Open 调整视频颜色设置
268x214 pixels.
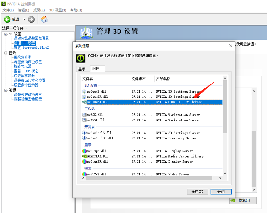(28, 94)
